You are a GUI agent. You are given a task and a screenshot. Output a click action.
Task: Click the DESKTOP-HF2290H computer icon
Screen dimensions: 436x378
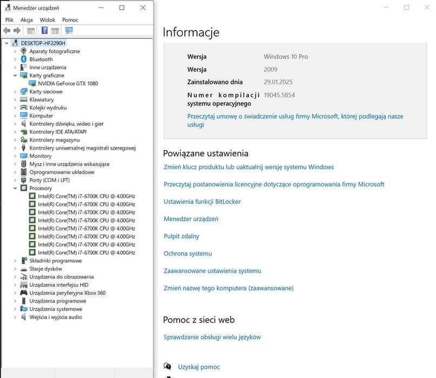(15, 43)
